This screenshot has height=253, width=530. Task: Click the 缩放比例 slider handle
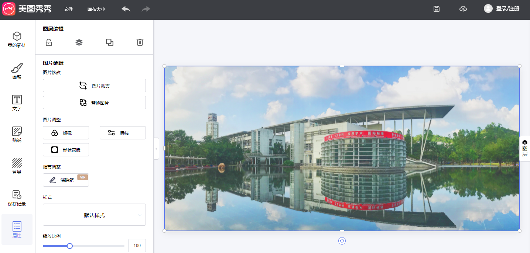70,246
